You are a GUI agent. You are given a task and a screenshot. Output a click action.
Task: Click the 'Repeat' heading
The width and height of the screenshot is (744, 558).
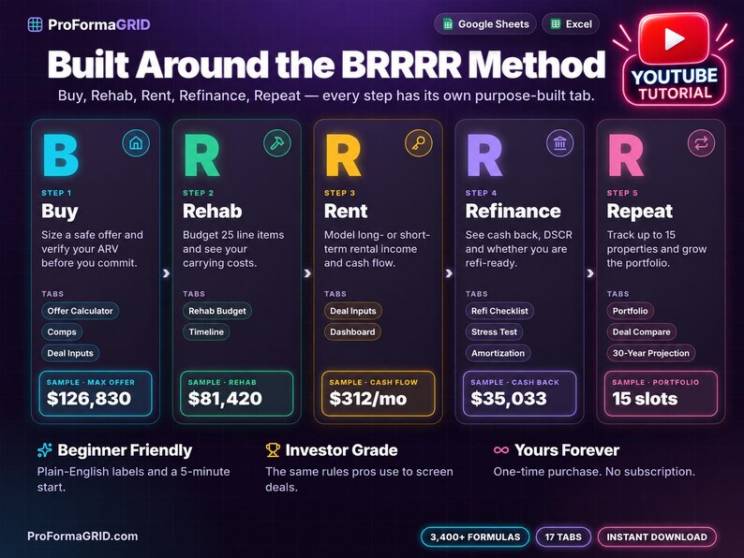[640, 212]
